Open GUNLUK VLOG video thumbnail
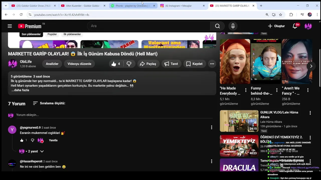 [x=239, y=121]
